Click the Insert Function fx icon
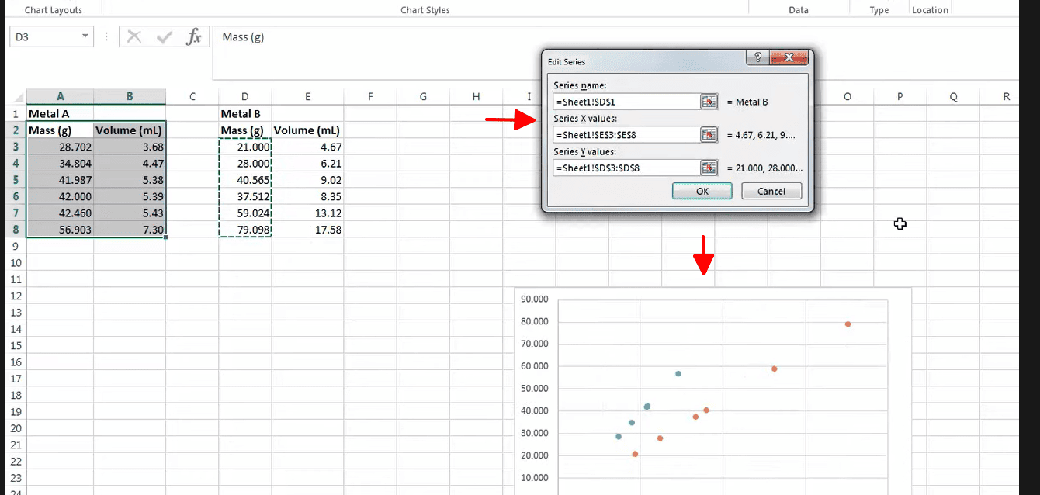Screen dimensions: 1040x495 [x=194, y=36]
